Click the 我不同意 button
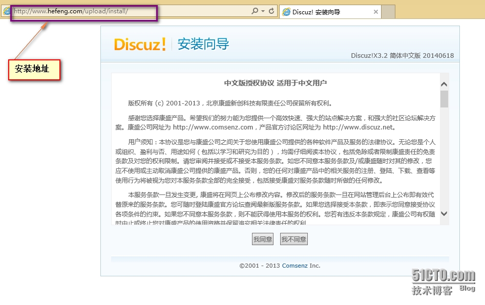 tap(294, 239)
